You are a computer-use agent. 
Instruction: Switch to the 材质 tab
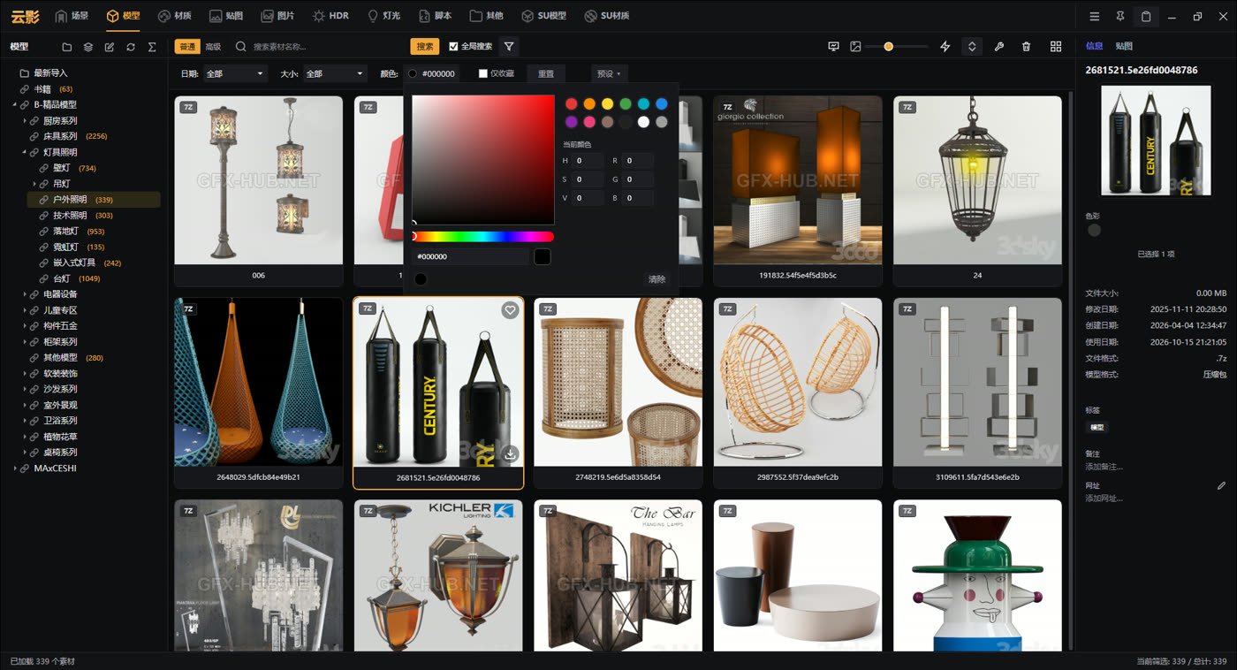174,16
